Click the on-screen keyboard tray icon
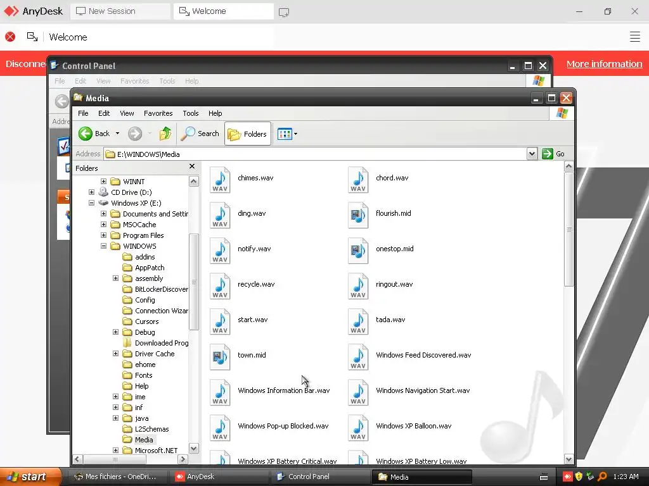The height and width of the screenshot is (486, 649). coord(544,477)
